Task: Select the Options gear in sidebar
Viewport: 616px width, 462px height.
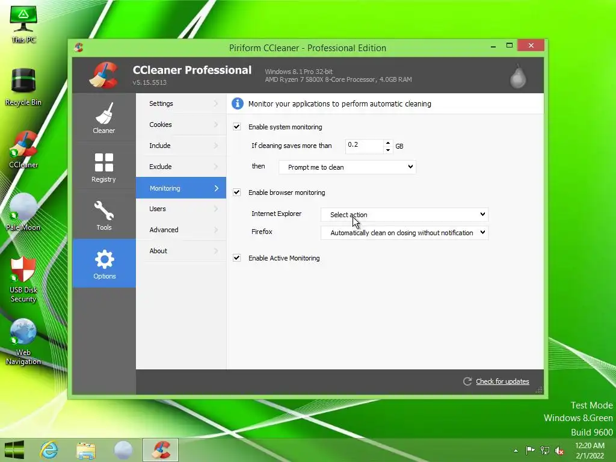Action: pos(104,263)
